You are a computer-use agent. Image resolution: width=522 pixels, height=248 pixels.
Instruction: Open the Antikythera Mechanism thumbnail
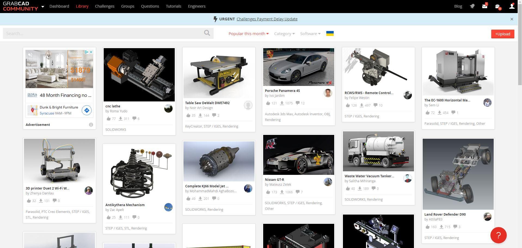point(139,172)
